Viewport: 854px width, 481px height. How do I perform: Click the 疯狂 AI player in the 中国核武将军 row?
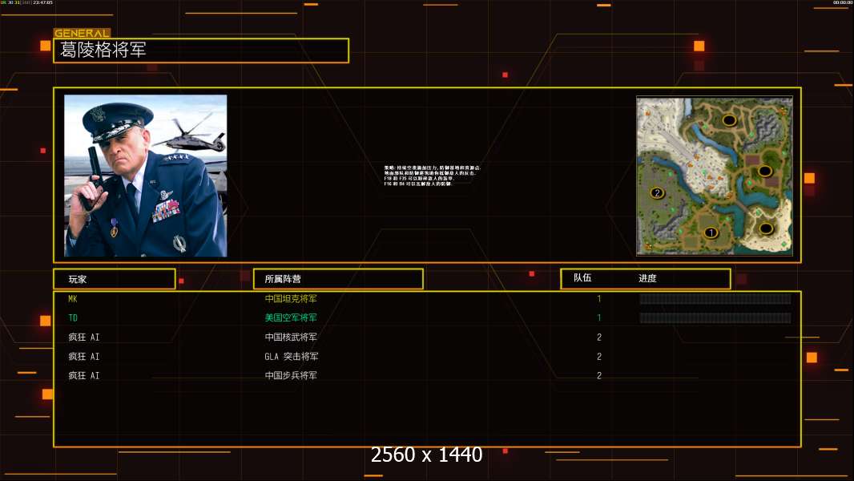[x=84, y=338]
